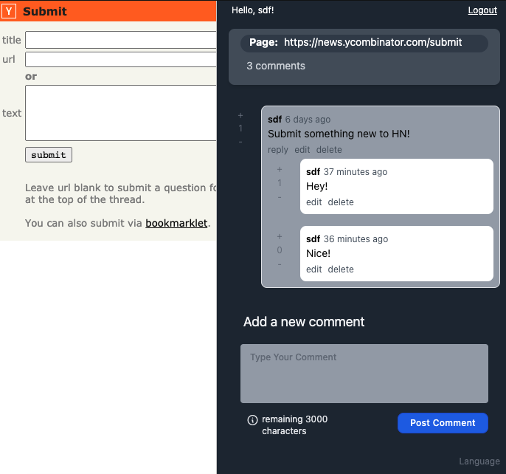This screenshot has height=474, width=506.
Task: Delete the 'Nice!' comment
Action: tap(341, 269)
